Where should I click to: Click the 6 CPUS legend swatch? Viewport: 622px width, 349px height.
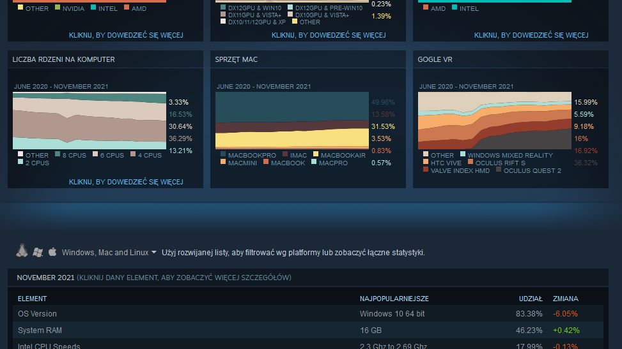point(95,154)
